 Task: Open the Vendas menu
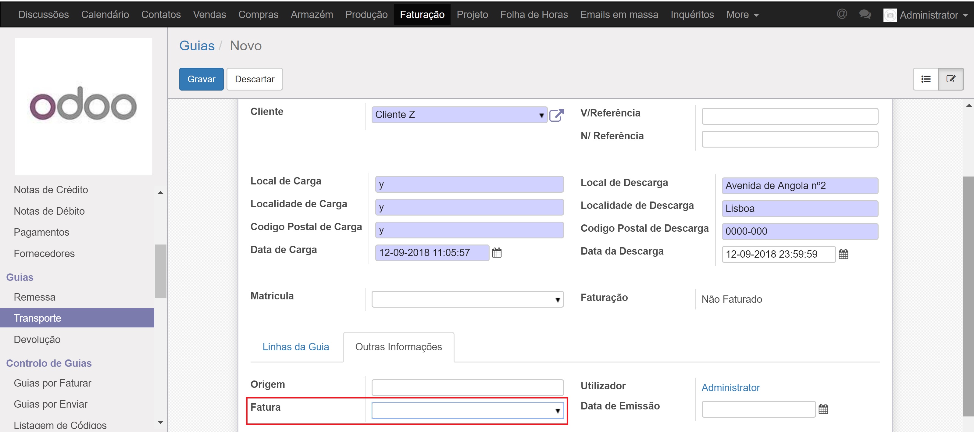[209, 14]
